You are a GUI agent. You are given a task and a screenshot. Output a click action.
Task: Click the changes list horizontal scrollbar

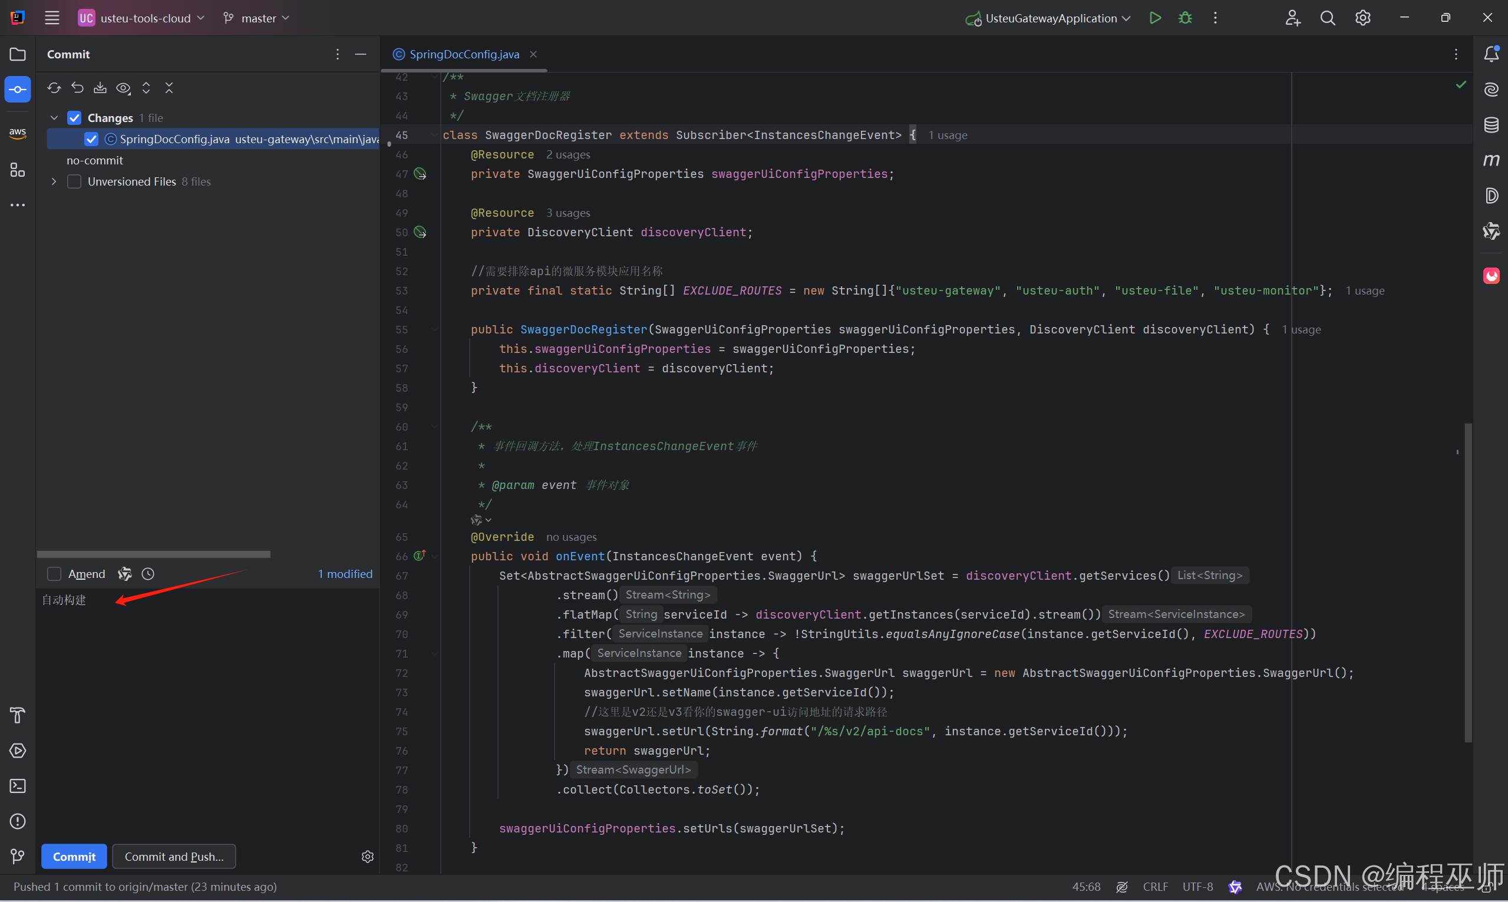tap(154, 554)
